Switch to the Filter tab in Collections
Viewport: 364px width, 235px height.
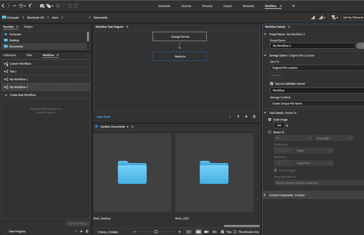click(29, 55)
